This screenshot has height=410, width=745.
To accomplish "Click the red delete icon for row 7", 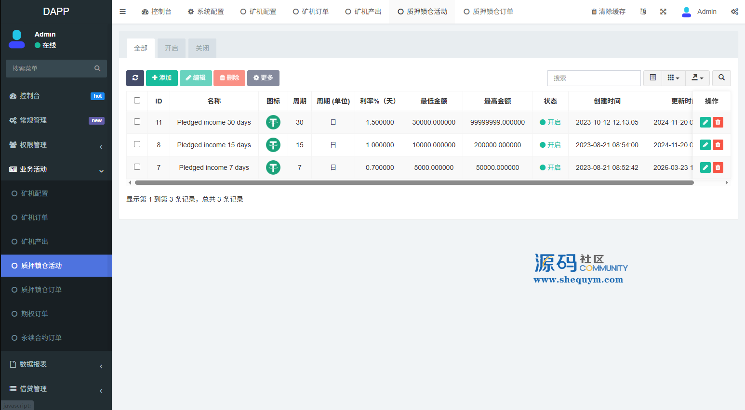I will 718,167.
